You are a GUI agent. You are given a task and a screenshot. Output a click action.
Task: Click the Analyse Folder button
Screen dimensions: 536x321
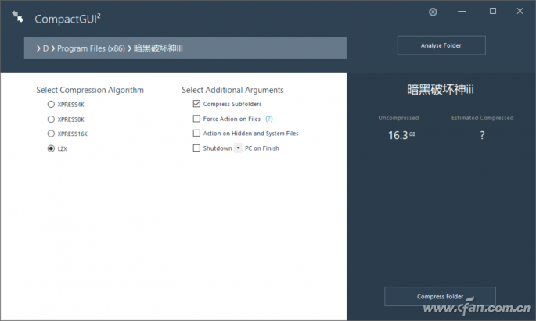441,45
